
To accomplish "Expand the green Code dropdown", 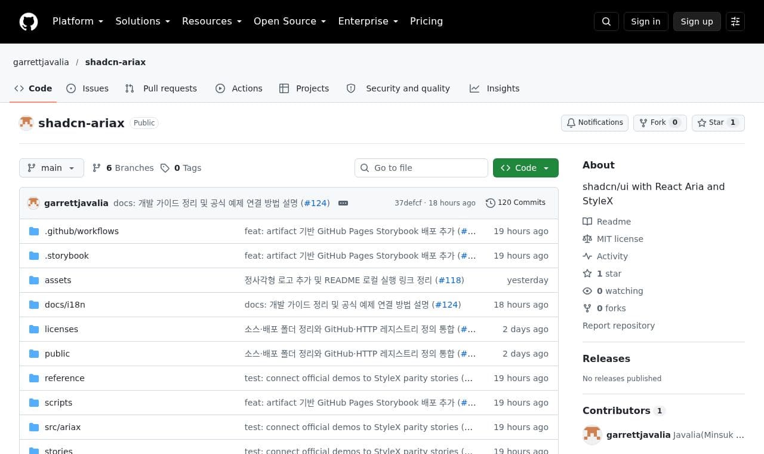I will coord(526,168).
